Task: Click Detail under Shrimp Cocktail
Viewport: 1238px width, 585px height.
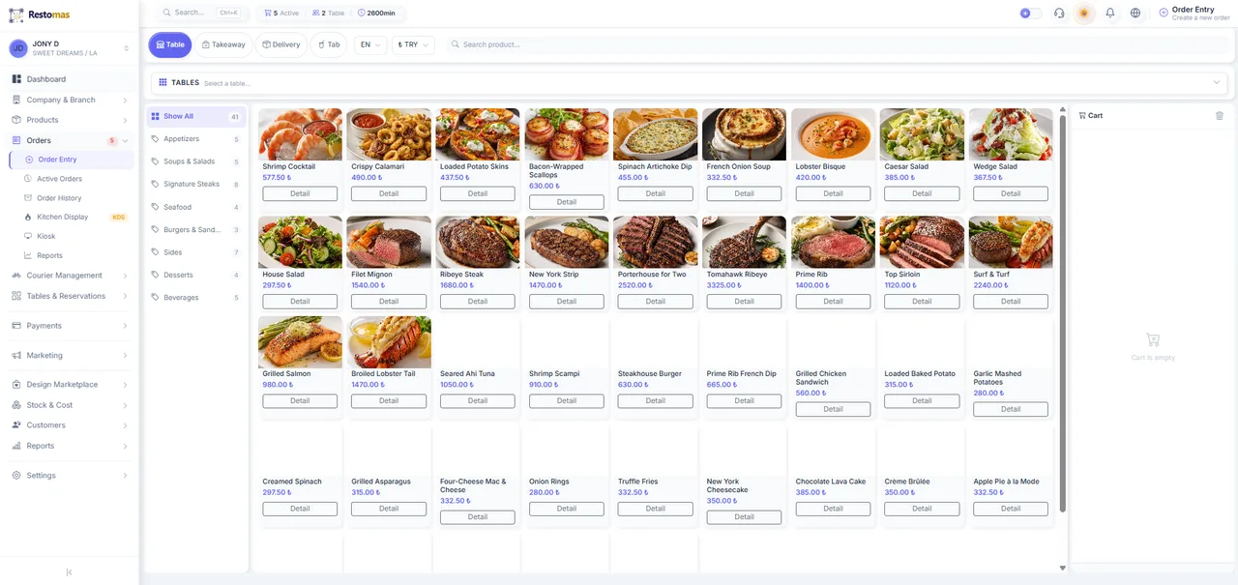Action: (x=300, y=193)
